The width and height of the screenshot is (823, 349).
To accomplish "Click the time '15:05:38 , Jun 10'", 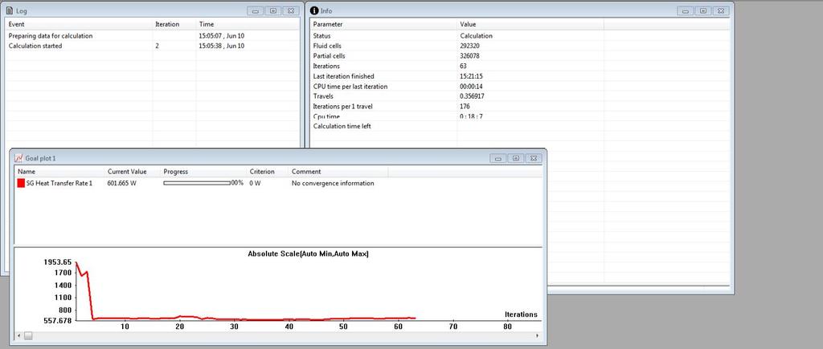I will pos(222,46).
